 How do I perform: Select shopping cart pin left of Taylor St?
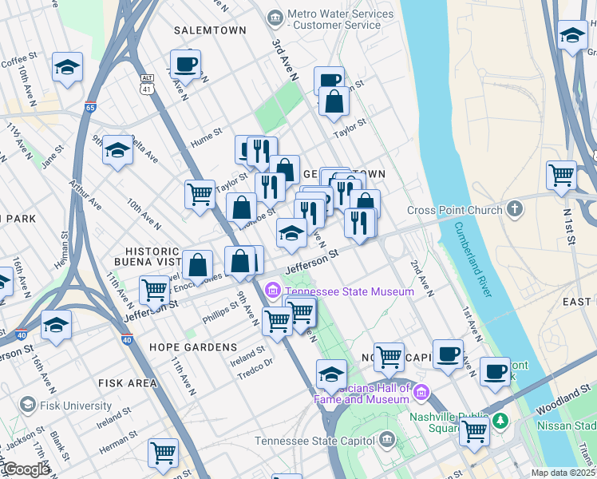200,198
